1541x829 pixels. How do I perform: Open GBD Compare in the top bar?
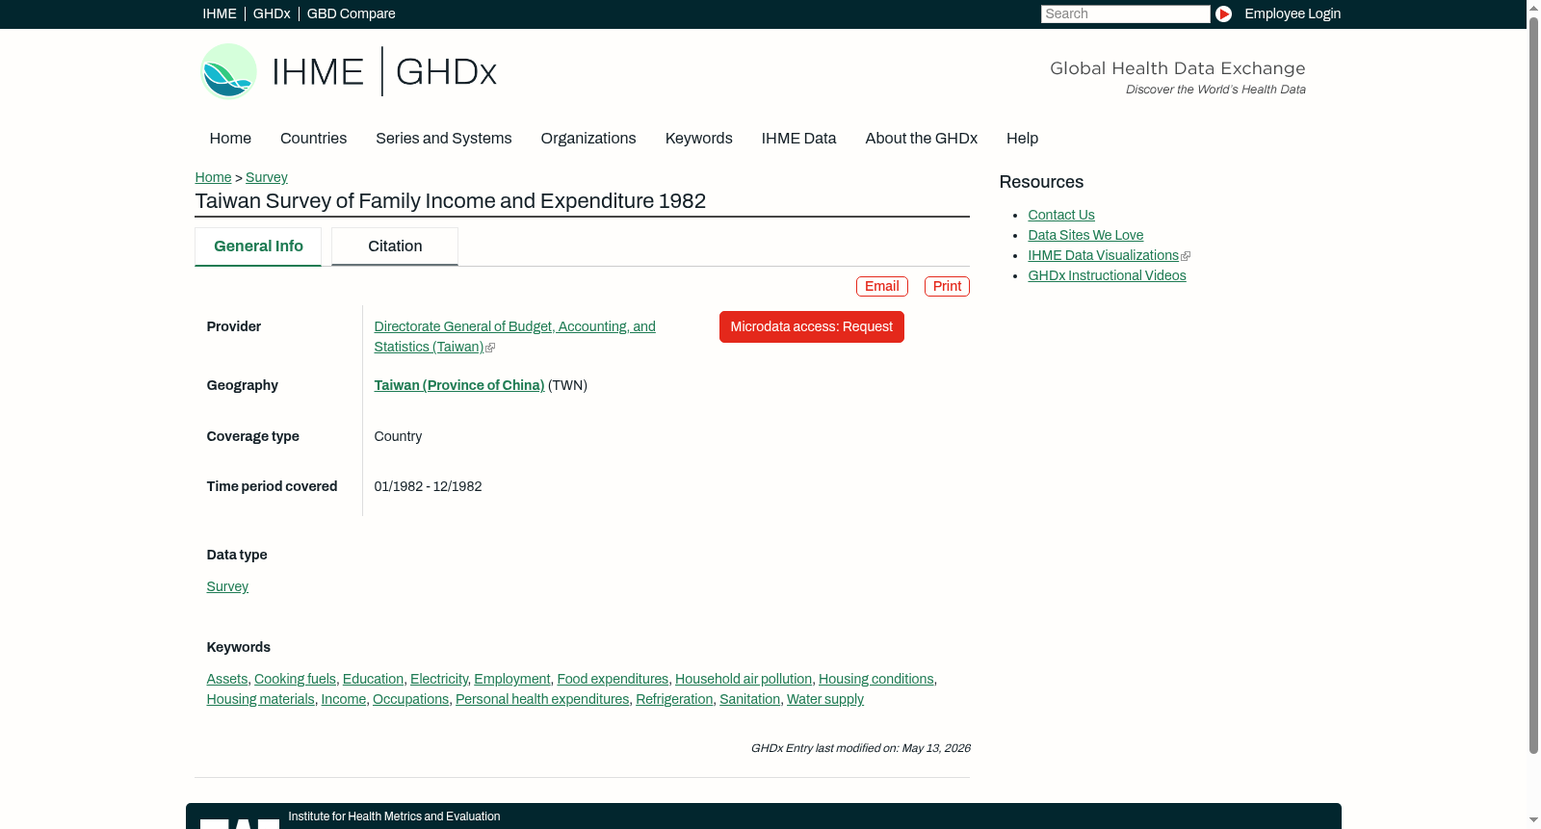point(351,13)
